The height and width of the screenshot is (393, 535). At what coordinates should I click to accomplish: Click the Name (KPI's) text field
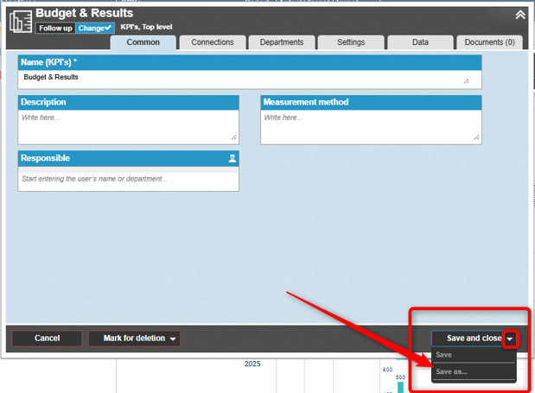coord(249,78)
